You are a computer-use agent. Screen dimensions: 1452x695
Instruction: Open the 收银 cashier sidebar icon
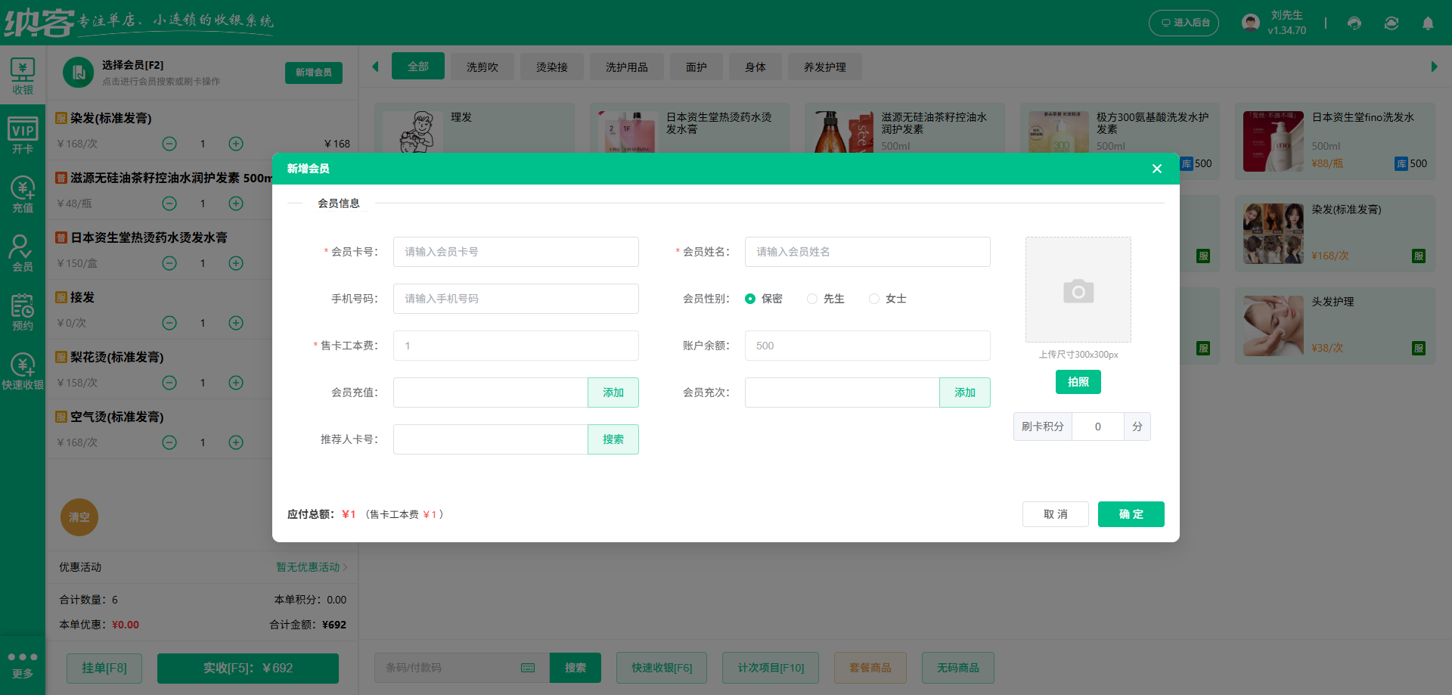pos(23,76)
